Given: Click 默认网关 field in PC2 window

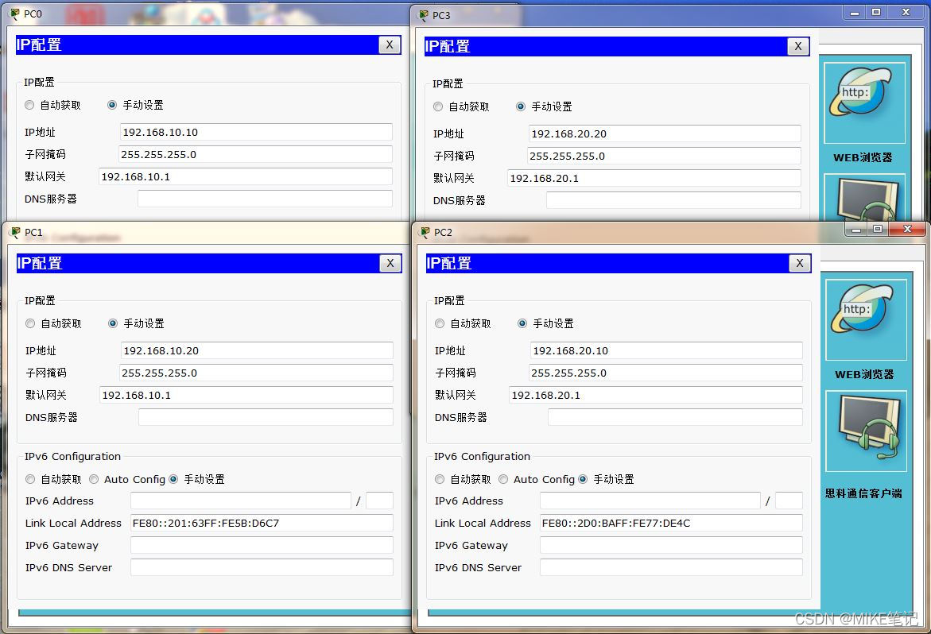Looking at the screenshot, I should [655, 395].
